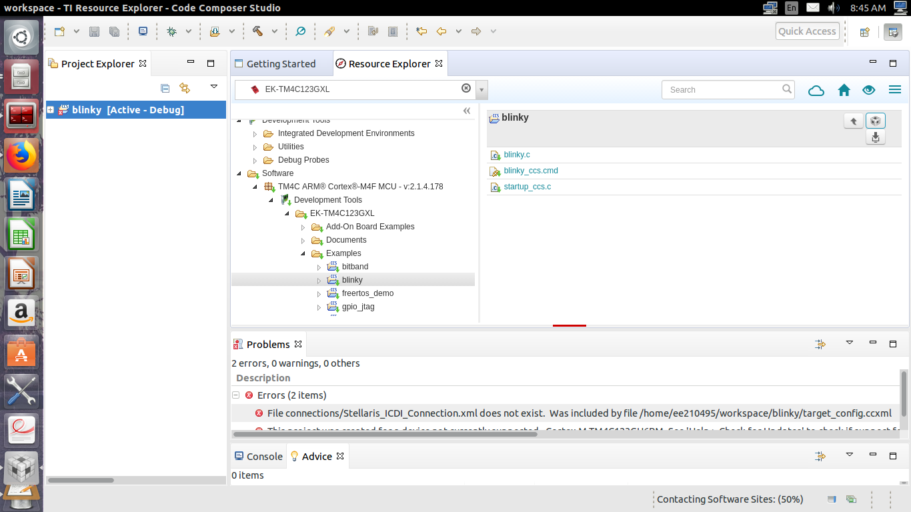Viewport: 911px width, 512px height.
Task: Open Firefox from the launcher
Action: point(21,156)
